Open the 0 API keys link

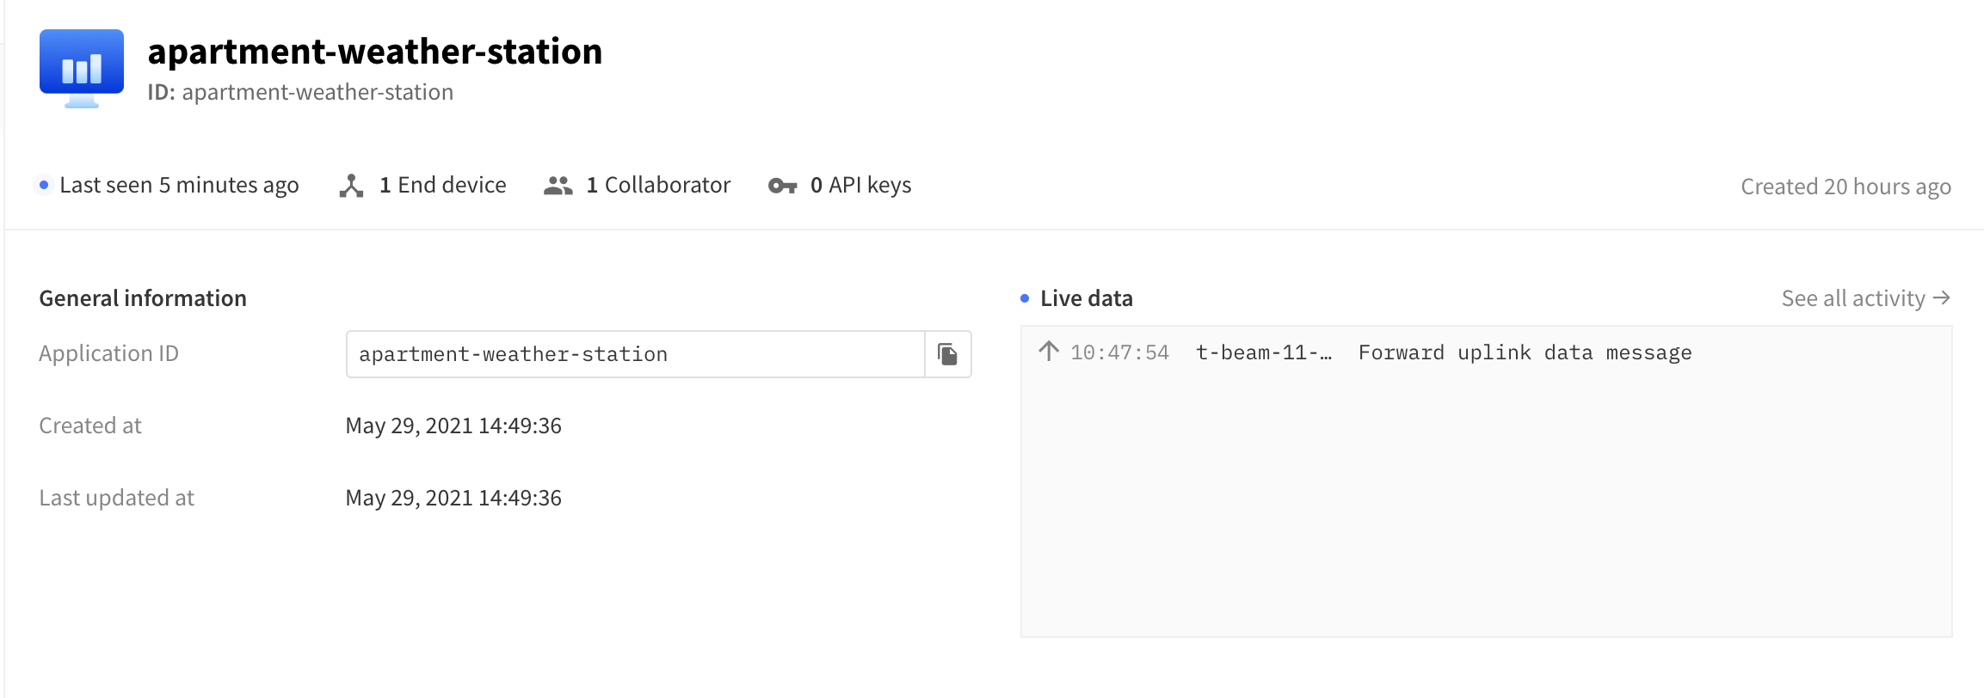860,185
